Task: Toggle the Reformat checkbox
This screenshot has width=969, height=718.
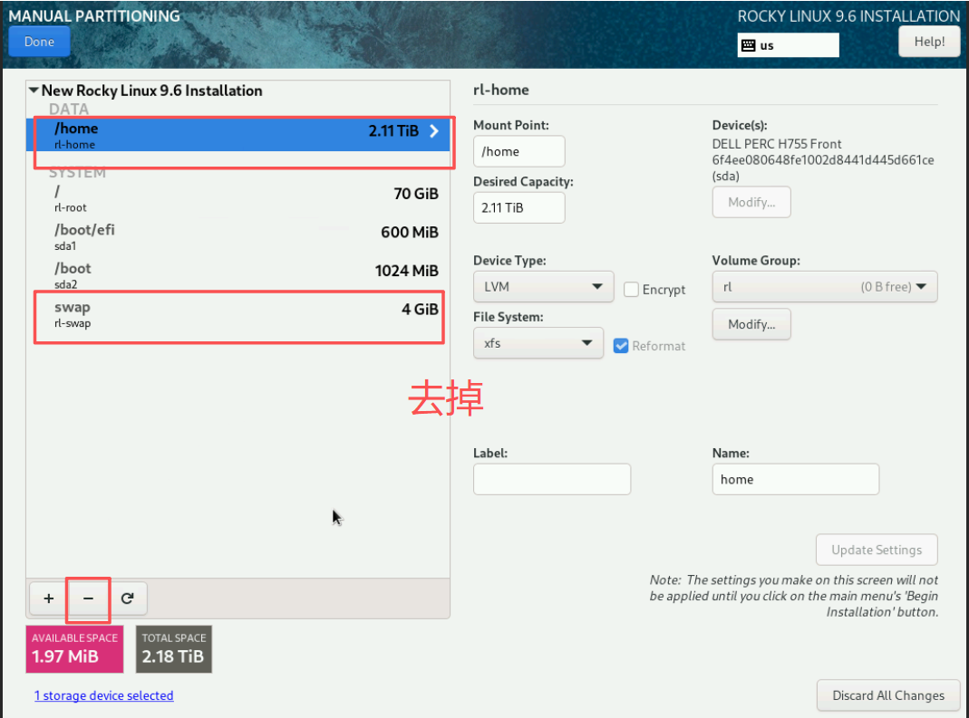Action: pos(621,346)
